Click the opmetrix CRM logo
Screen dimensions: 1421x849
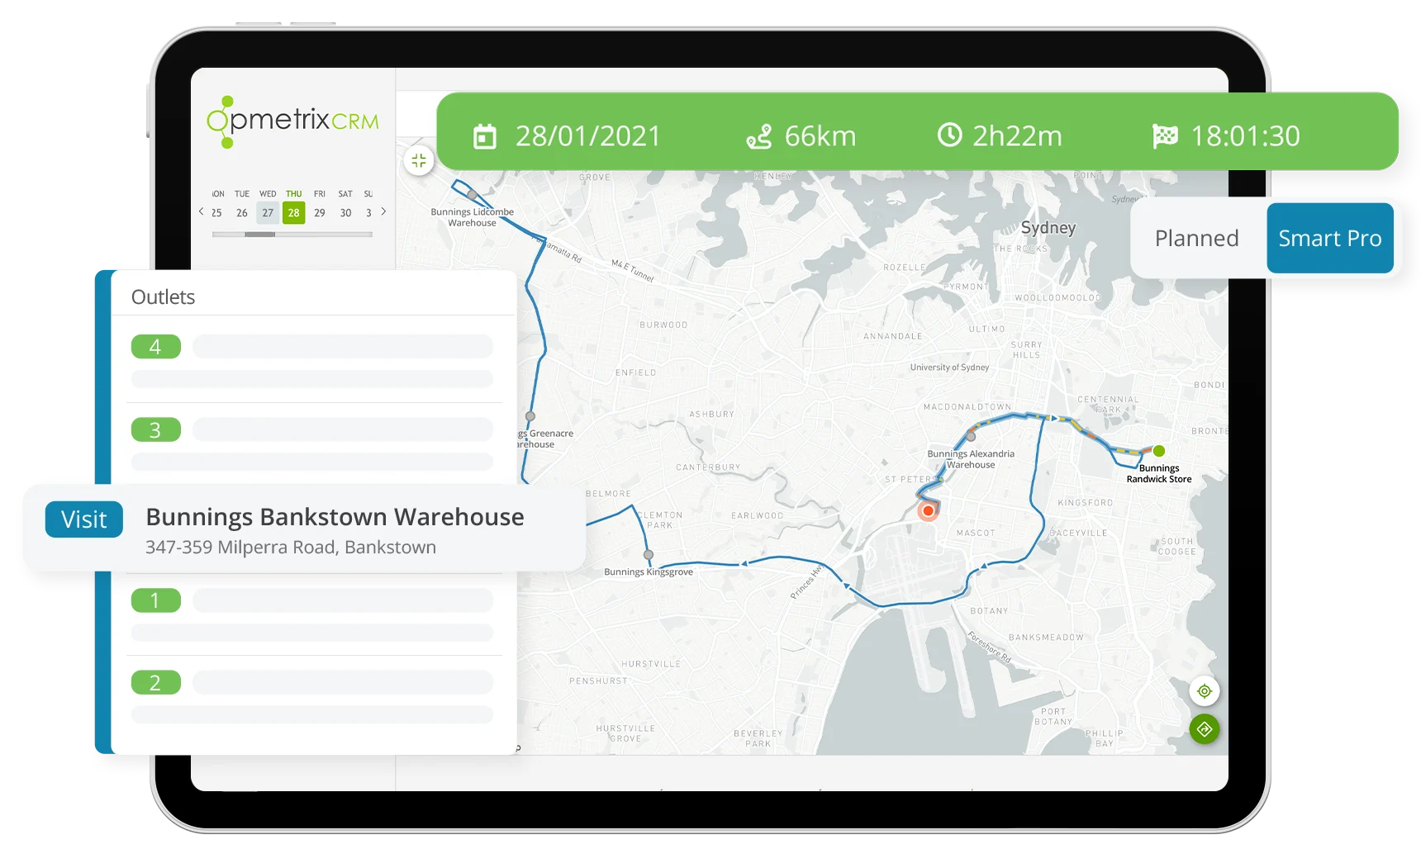[292, 122]
